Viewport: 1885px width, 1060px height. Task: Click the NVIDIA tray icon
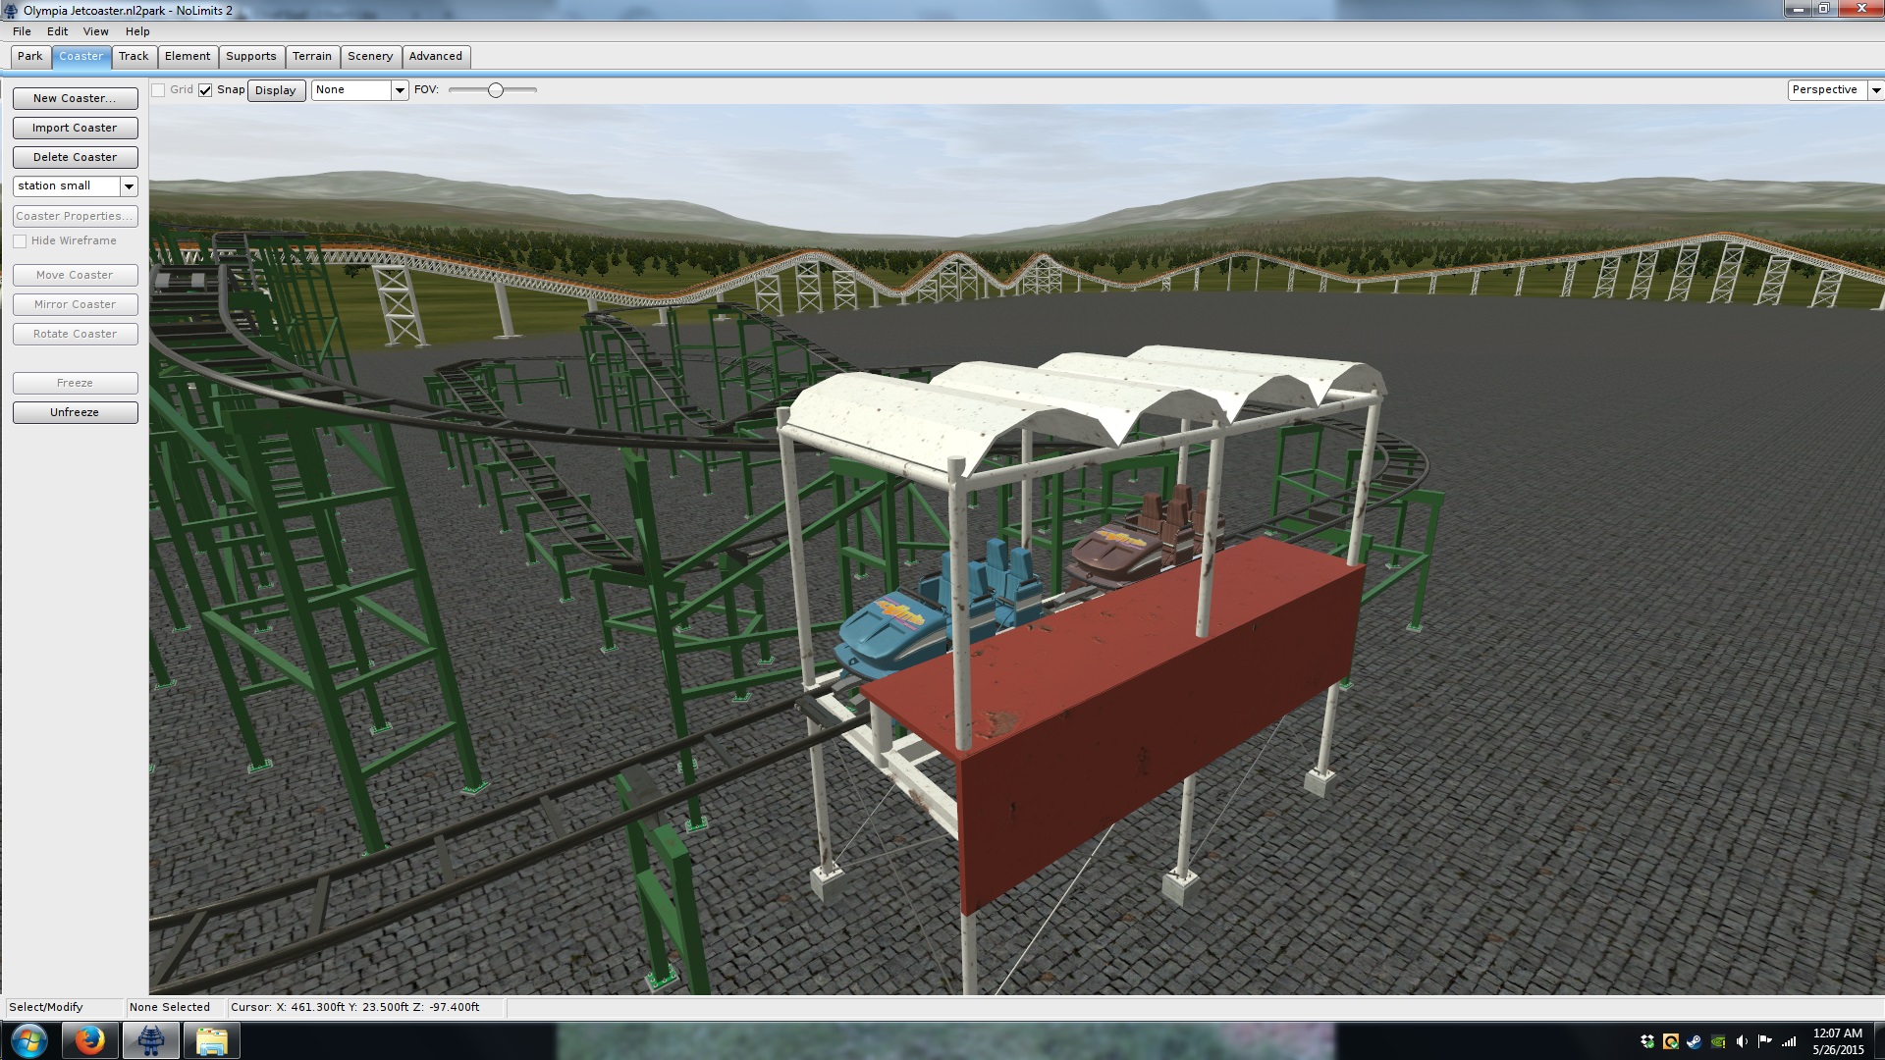(x=1718, y=1041)
